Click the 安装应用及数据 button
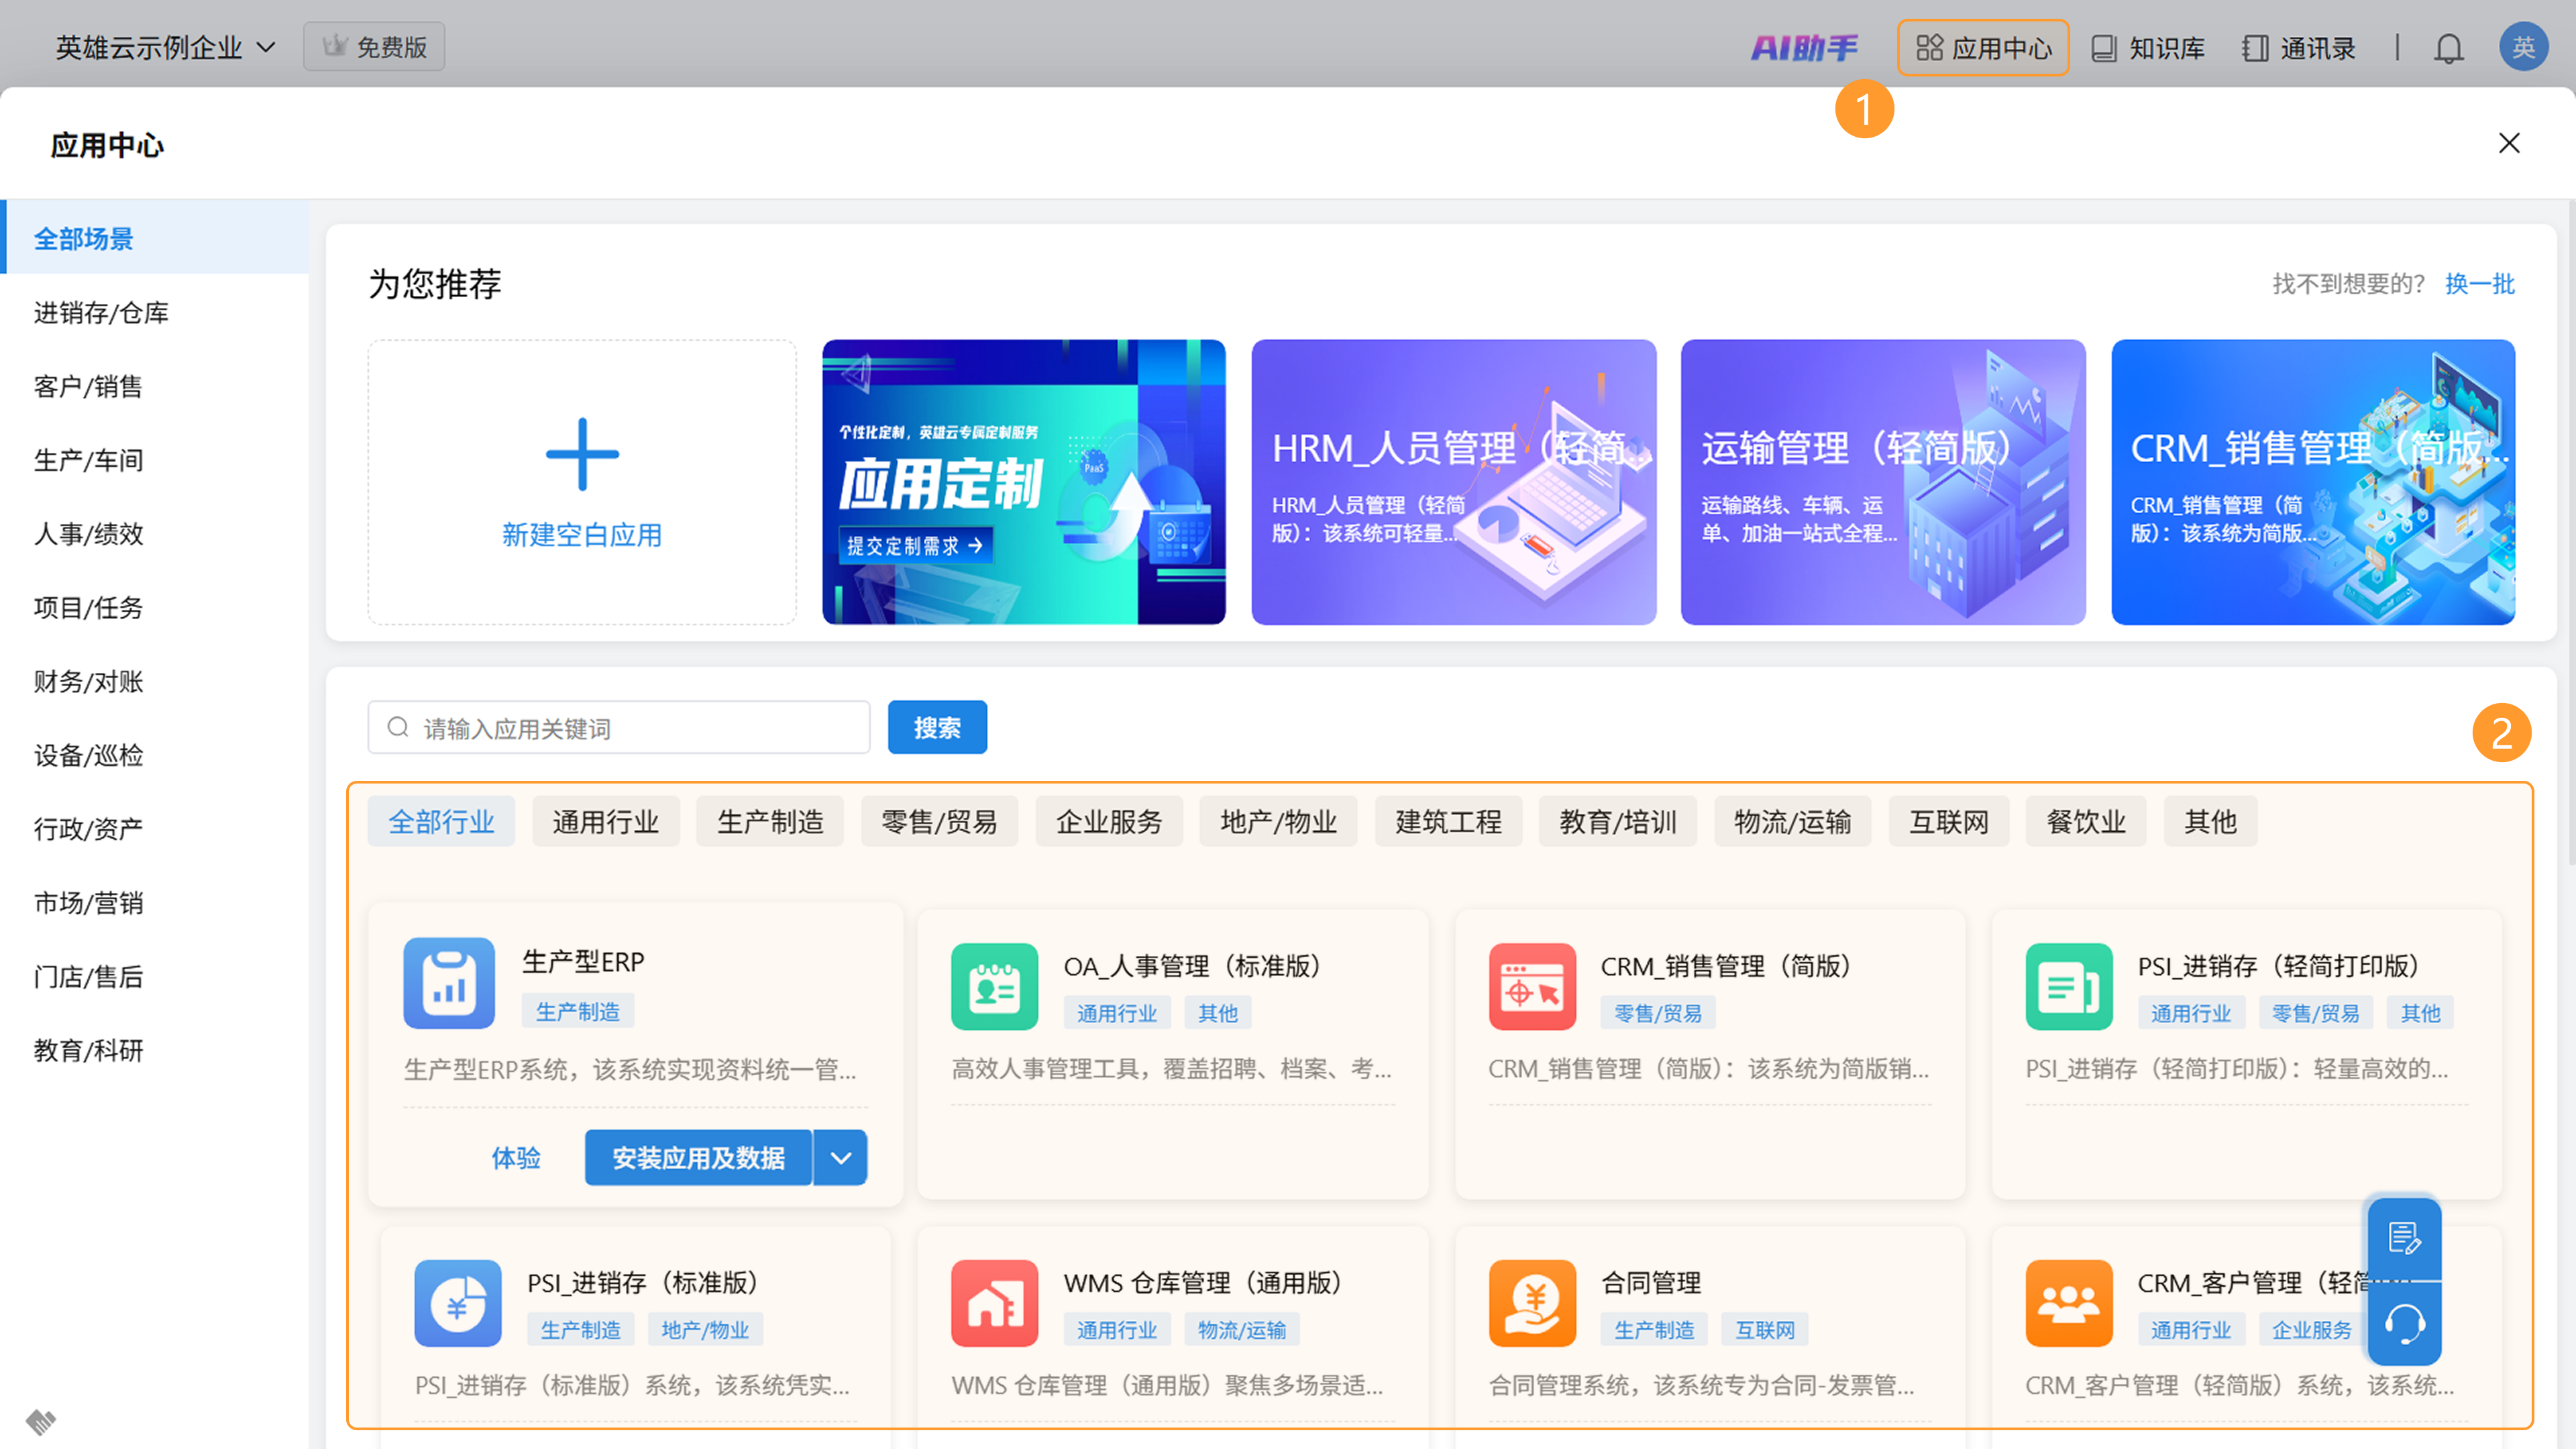2576x1449 pixels. pyautogui.click(x=698, y=1158)
